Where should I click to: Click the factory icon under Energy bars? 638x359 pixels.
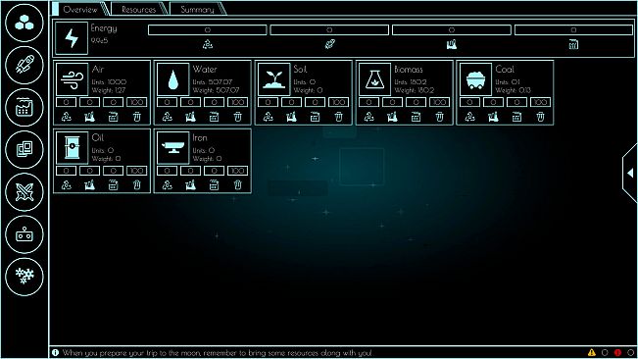tap(452, 44)
